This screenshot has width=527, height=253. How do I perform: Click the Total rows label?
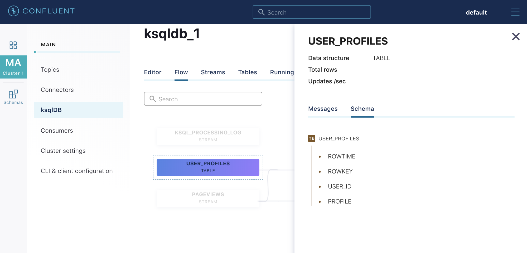pyautogui.click(x=323, y=70)
